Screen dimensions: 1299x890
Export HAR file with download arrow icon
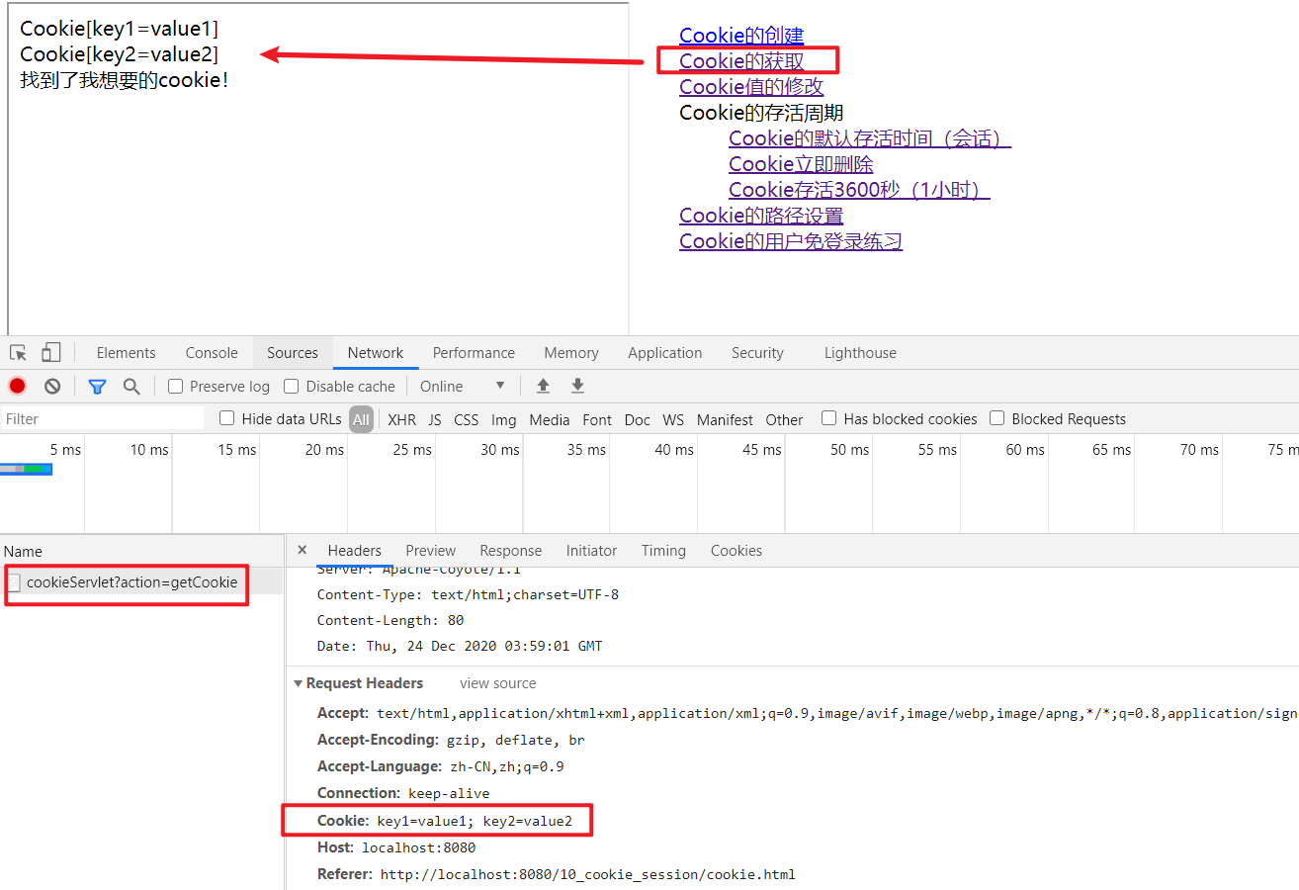[x=578, y=387]
